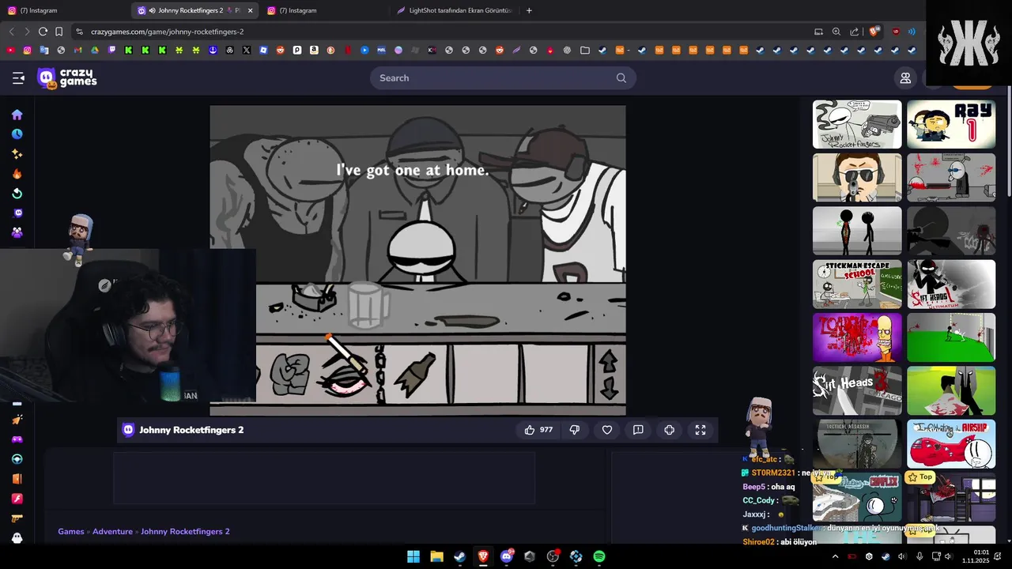Close the Johnny Rocketfingers 2 tab

click(251, 10)
